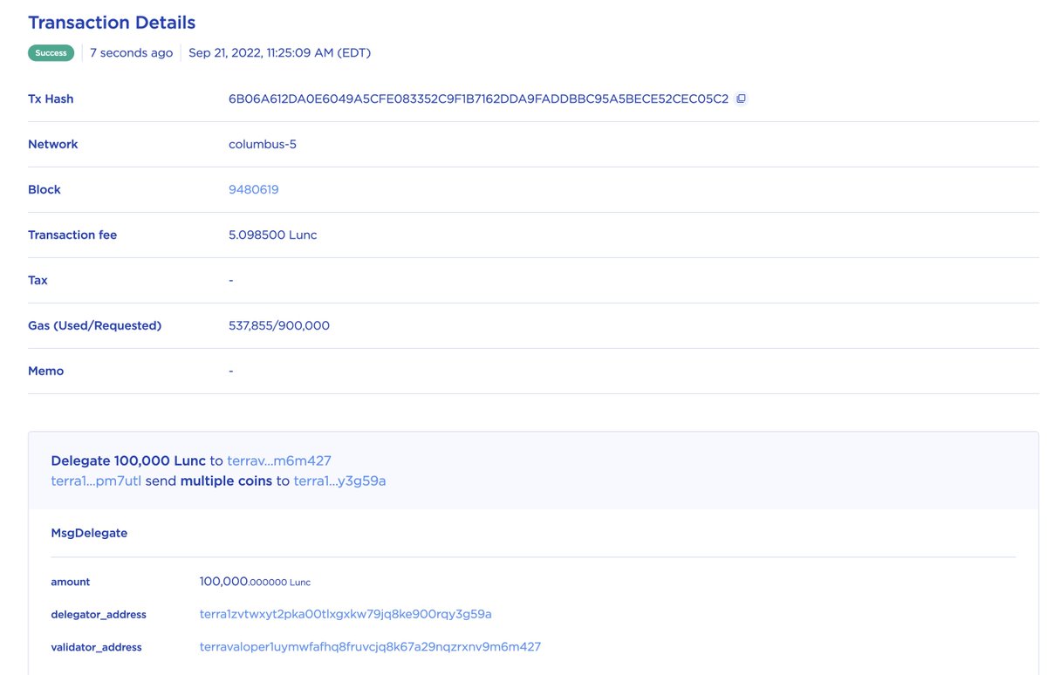Open validator link terrav...m6m427 in summary
Image resolution: width=1047 pixels, height=675 pixels.
click(279, 460)
